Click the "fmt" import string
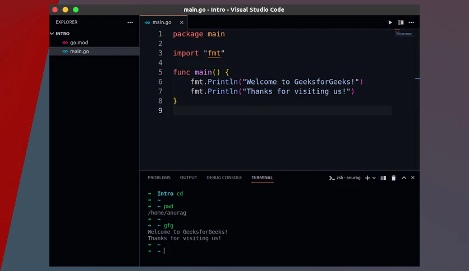469x271 pixels. (214, 53)
